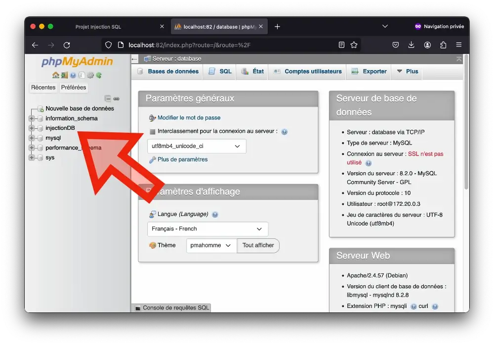Screen dimensions: 494x345
Task: Open the Français - French language dropdown
Action: click(207, 229)
